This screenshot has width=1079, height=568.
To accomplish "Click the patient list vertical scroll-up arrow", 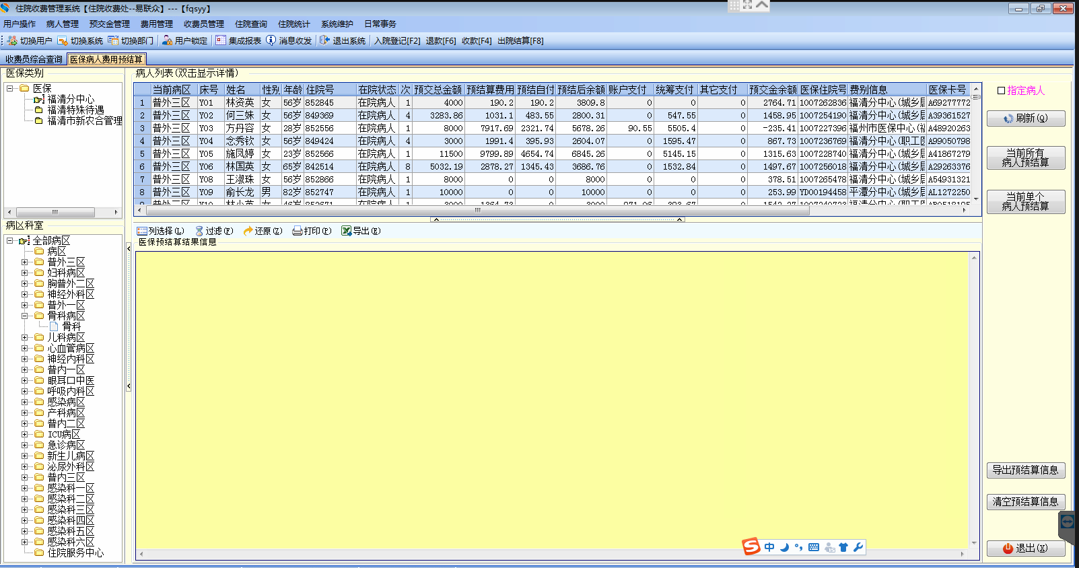I will pyautogui.click(x=977, y=89).
